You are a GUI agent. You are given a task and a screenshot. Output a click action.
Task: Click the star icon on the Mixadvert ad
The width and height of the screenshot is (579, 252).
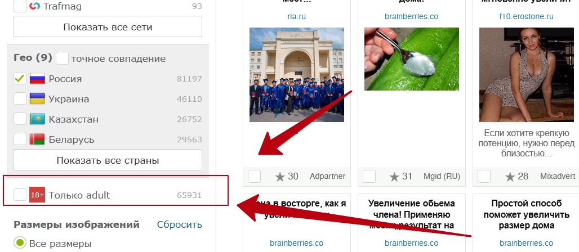click(510, 177)
